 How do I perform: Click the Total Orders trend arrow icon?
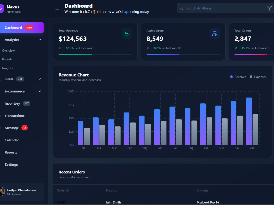click(x=236, y=48)
